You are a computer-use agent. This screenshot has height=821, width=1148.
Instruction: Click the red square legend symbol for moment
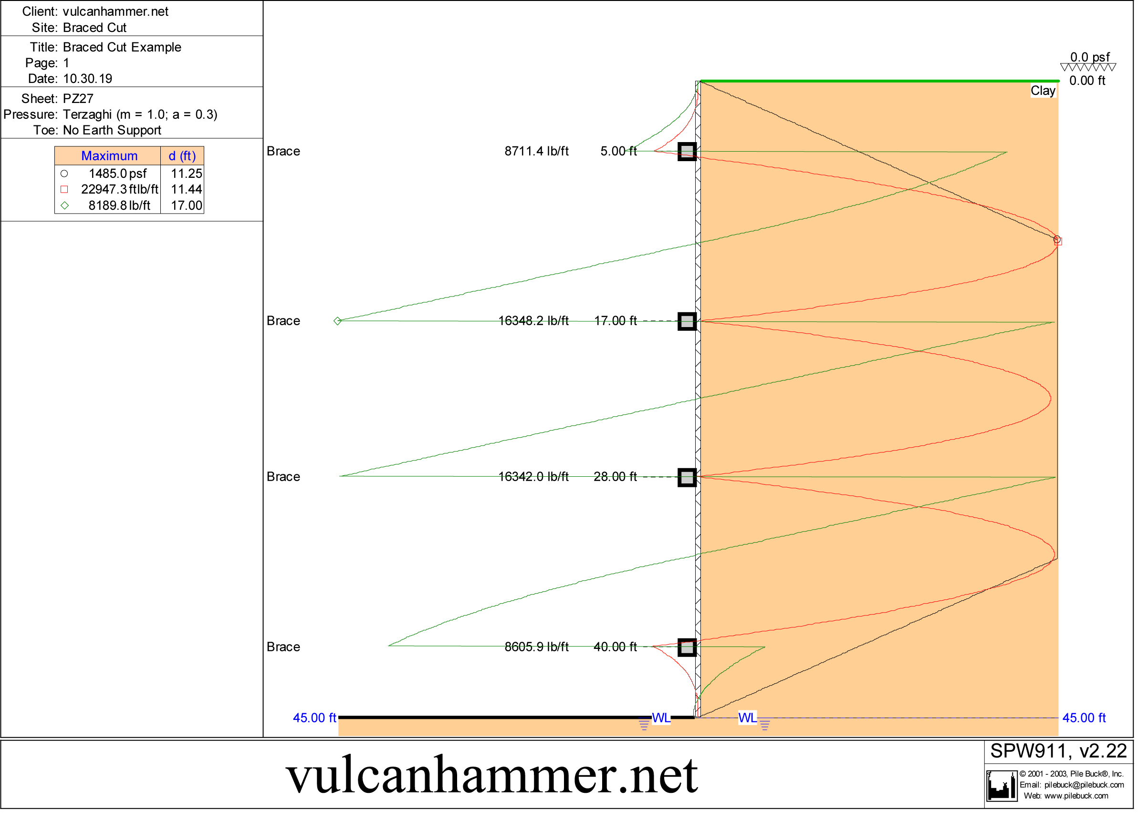tap(64, 190)
